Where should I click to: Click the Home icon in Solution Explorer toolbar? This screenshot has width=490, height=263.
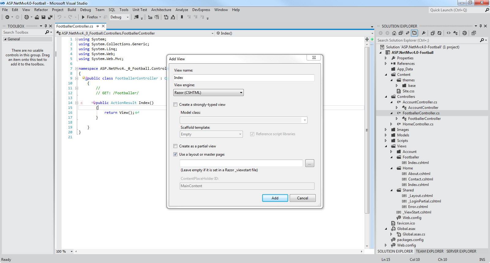click(394, 33)
